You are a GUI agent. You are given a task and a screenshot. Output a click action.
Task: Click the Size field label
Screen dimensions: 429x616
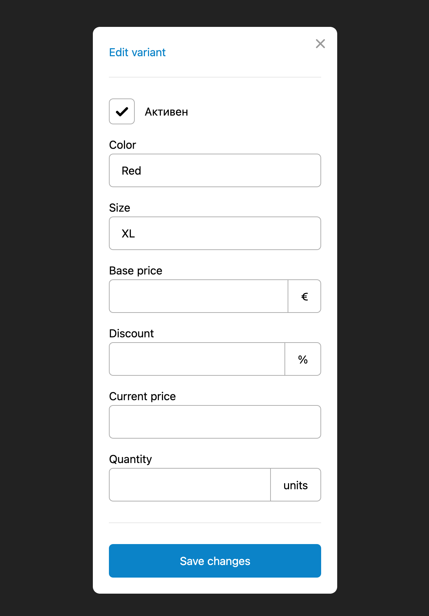point(120,208)
